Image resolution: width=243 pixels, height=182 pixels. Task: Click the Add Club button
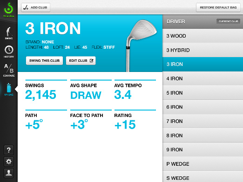(x=35, y=7)
